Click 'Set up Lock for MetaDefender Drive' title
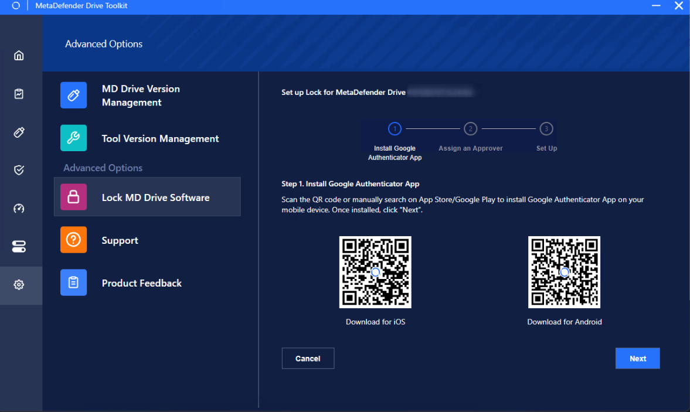This screenshot has width=690, height=412. [343, 93]
